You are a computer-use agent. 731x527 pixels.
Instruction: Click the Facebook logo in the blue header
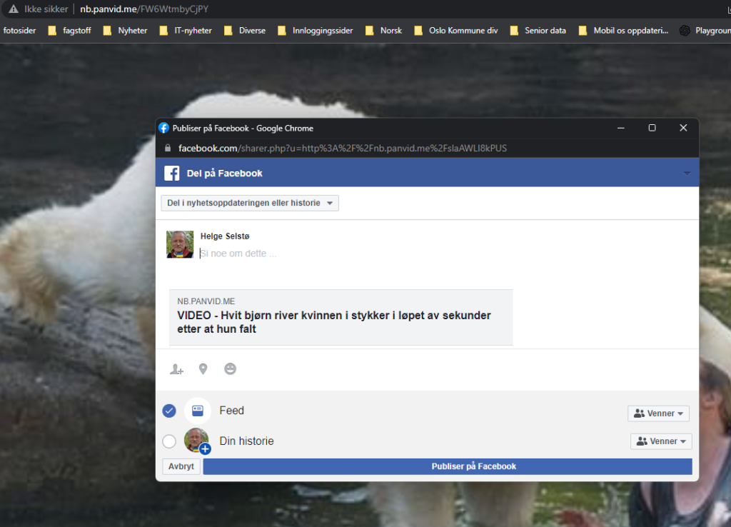[x=171, y=173]
